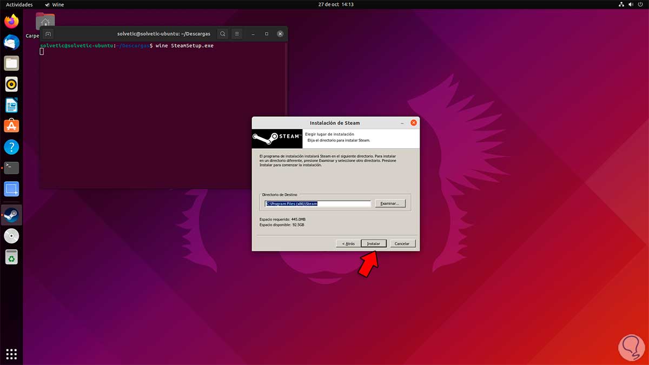This screenshot has height=365, width=649.
Task: Open Firefox from the dock
Action: (x=11, y=22)
